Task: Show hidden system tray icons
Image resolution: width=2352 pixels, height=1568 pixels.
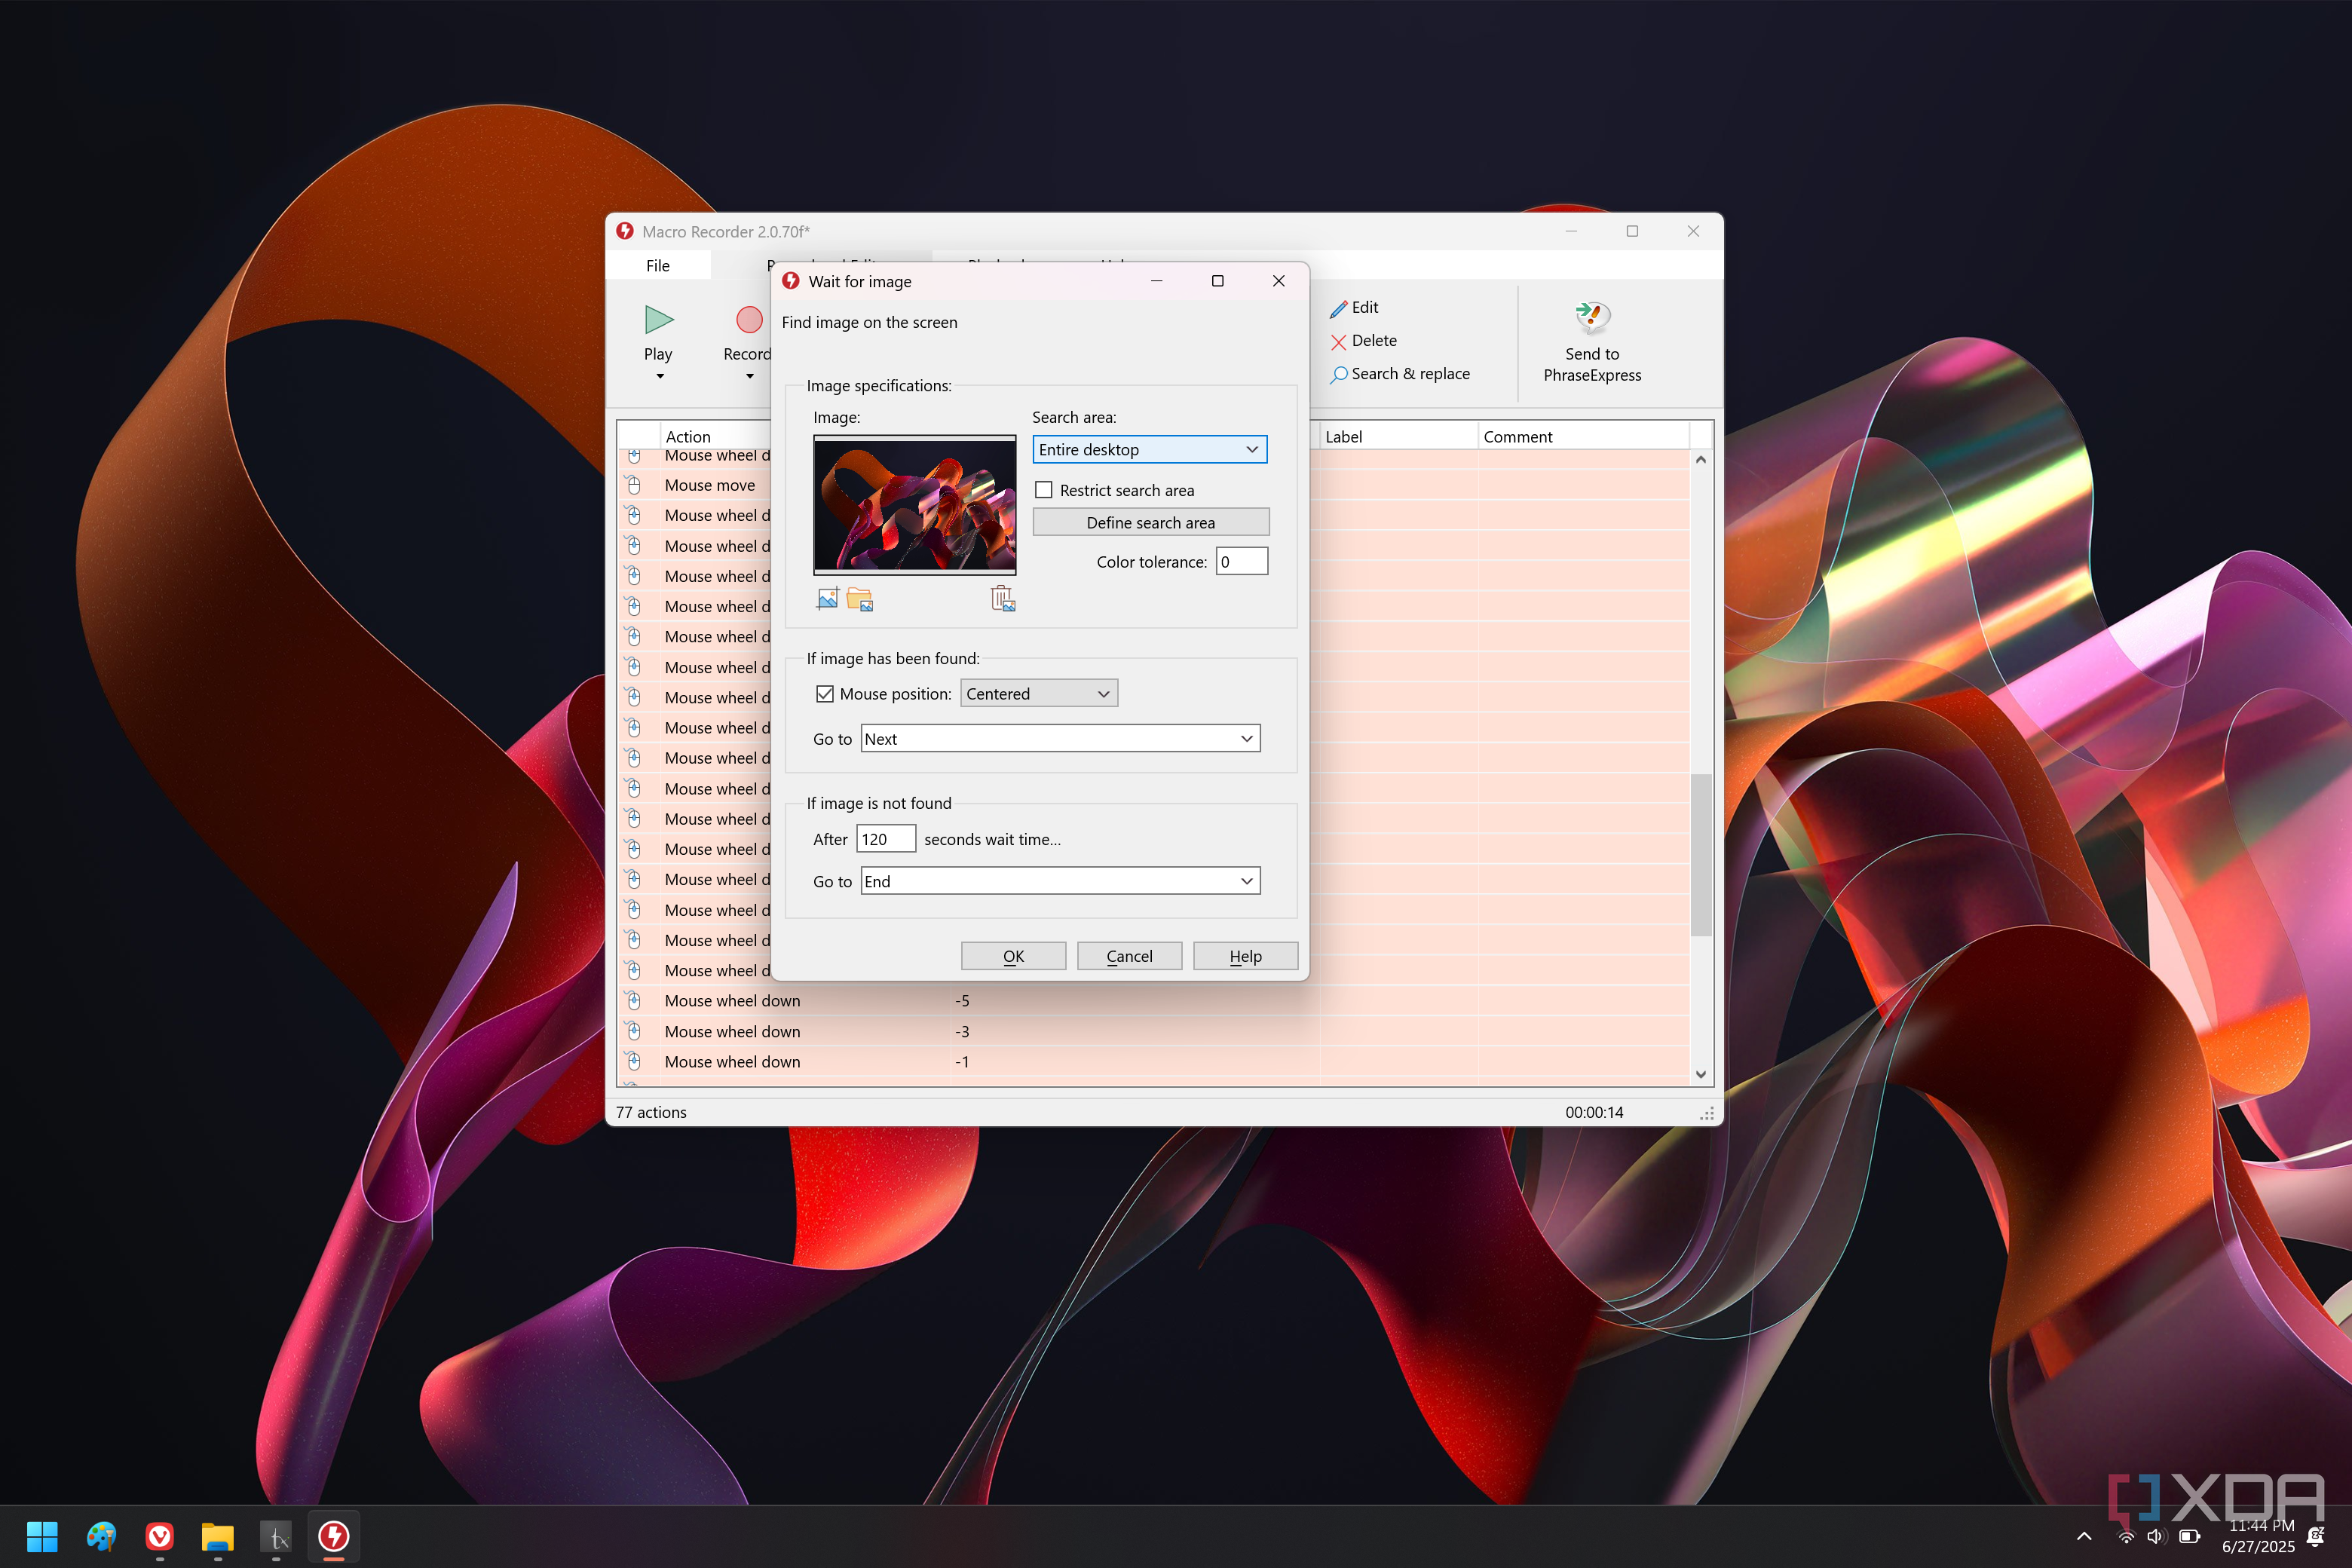Action: click(x=2084, y=1536)
